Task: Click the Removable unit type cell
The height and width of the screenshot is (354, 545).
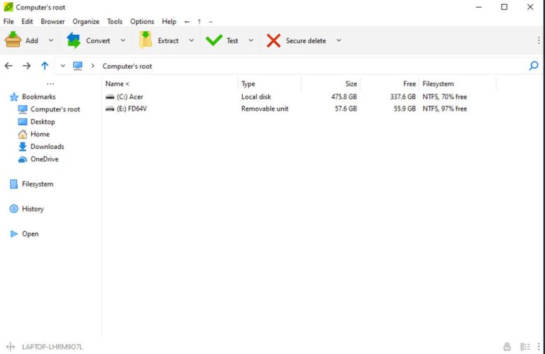Action: pos(265,109)
